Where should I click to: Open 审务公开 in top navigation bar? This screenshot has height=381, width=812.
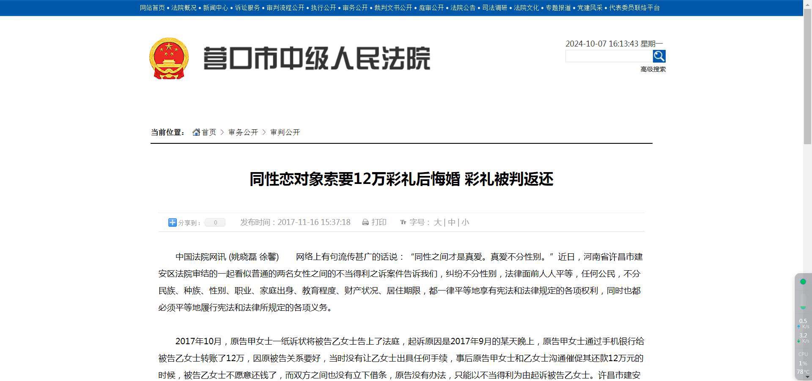click(x=355, y=8)
